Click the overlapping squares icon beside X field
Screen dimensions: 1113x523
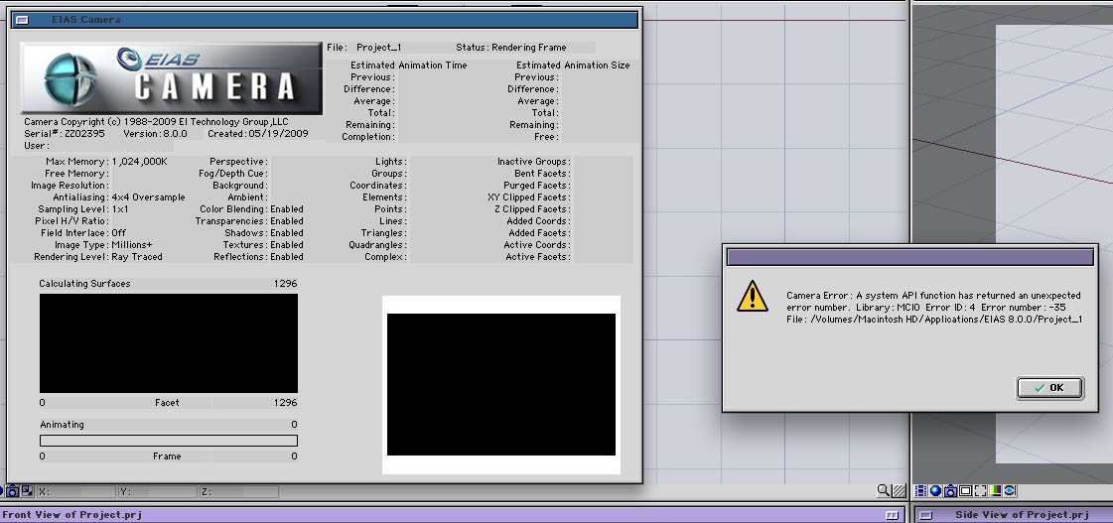27,490
